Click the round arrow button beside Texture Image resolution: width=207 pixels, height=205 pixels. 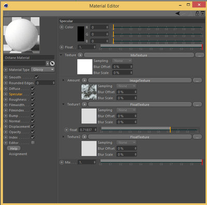tap(80, 55)
